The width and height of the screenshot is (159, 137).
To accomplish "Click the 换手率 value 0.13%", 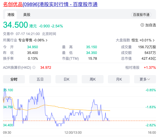I will point(33,59).
